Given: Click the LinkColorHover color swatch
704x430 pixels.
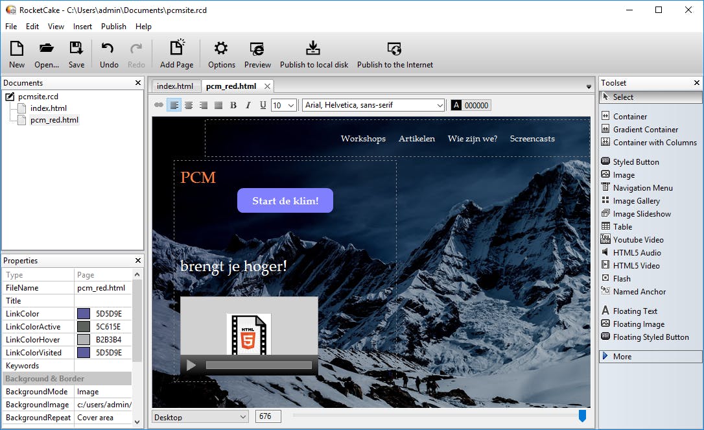Looking at the screenshot, I should tap(84, 340).
